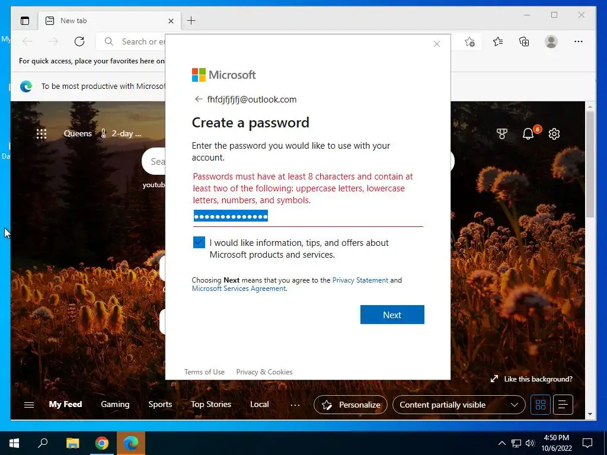Expand the Content partially visible dropdown
This screenshot has height=455, width=607.
[459, 405]
